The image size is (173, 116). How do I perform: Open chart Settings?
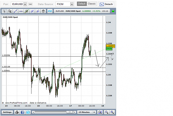tap(7, 112)
